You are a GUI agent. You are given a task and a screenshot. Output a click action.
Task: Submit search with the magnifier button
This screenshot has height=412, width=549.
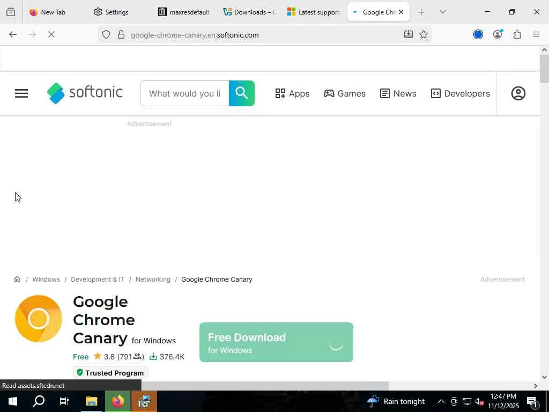pyautogui.click(x=242, y=93)
